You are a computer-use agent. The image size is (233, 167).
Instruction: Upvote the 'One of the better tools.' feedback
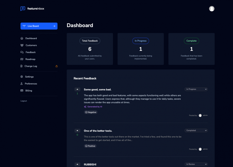click(x=77, y=131)
